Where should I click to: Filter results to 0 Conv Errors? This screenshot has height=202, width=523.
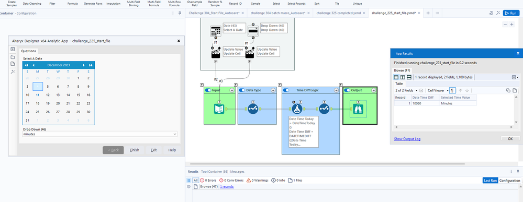(231, 181)
